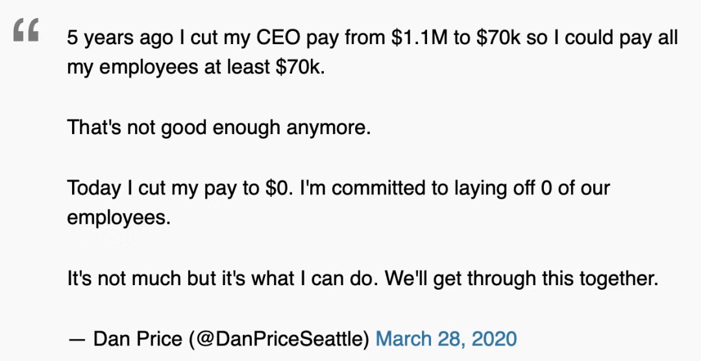The image size is (701, 361).
Task: Click the "$1.1M" figure in the first line
Action: (419, 38)
